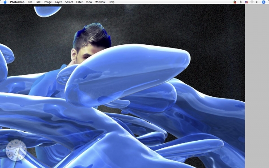Open the Help menu
The height and width of the screenshot is (168, 269).
pos(112,2)
